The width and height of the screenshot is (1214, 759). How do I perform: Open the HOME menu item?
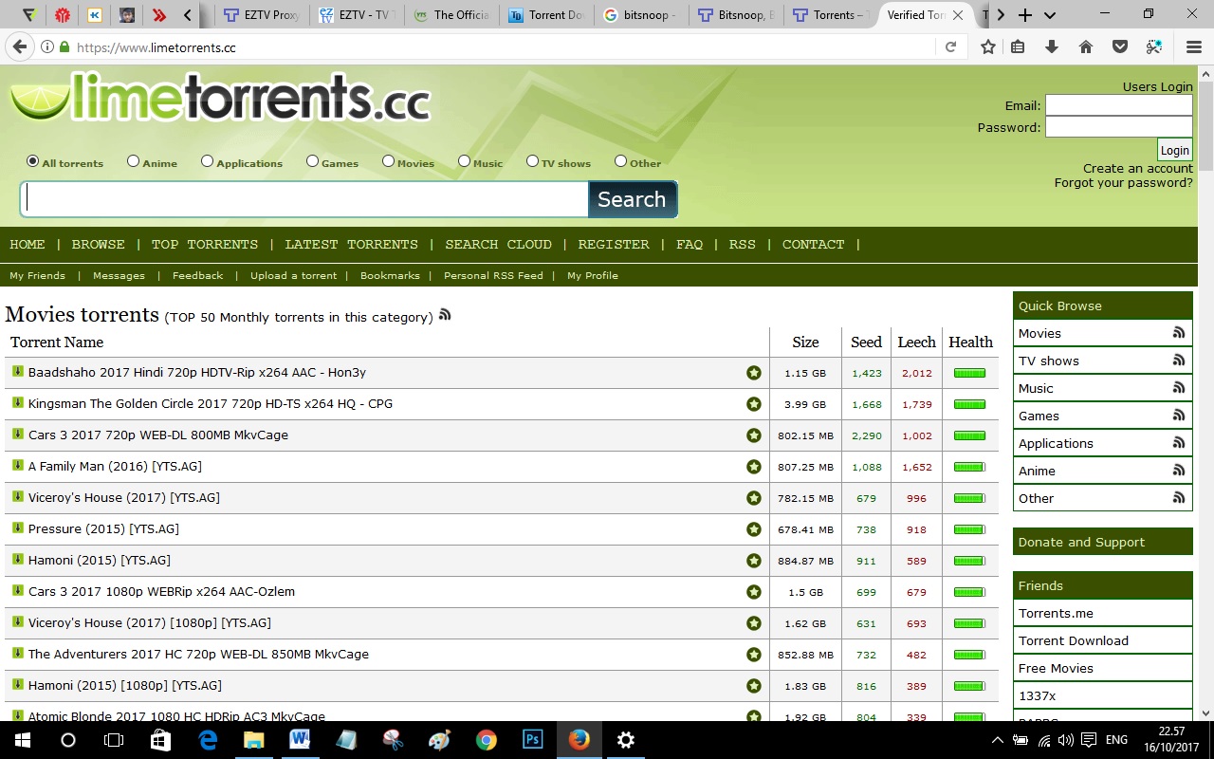coord(28,244)
